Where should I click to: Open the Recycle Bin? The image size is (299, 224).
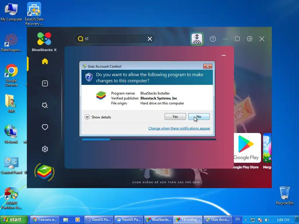click(284, 195)
